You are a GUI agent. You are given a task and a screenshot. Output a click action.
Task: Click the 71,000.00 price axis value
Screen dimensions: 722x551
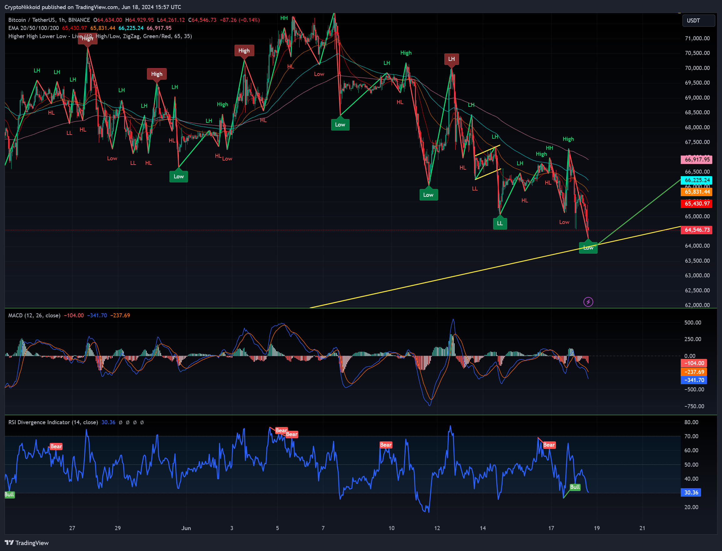pyautogui.click(x=697, y=38)
